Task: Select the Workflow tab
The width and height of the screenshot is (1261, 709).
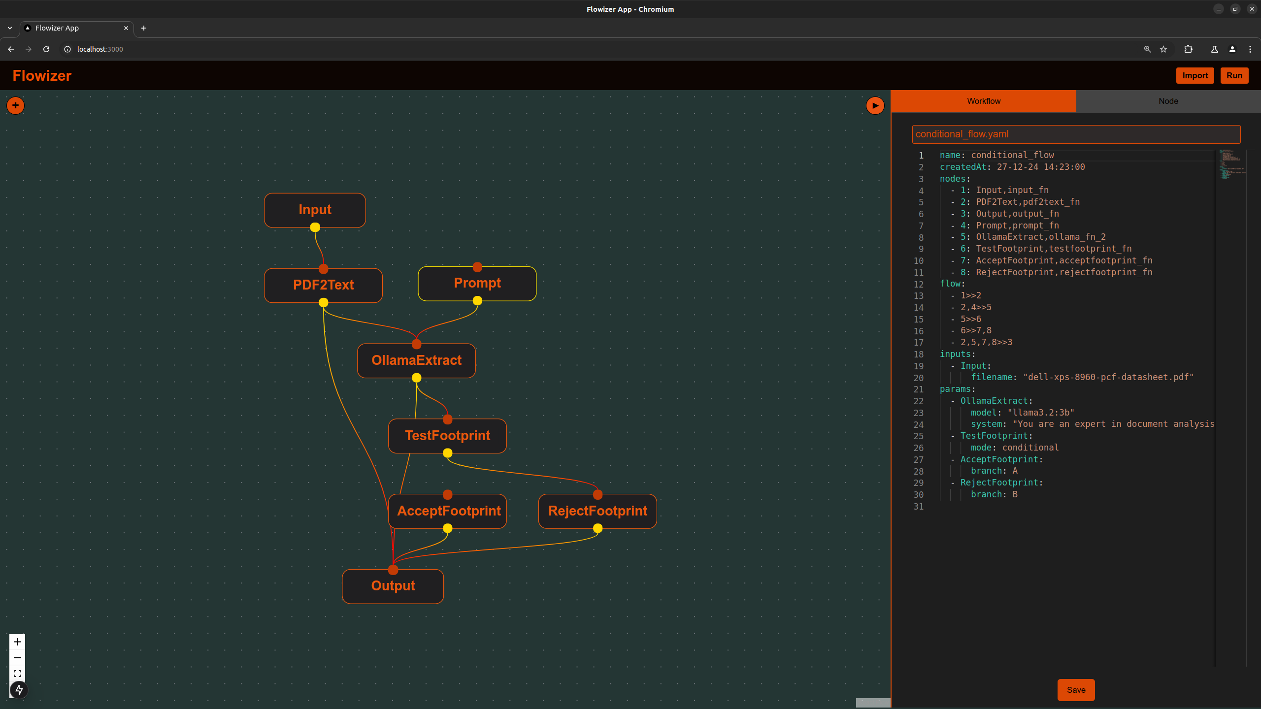Action: (984, 101)
